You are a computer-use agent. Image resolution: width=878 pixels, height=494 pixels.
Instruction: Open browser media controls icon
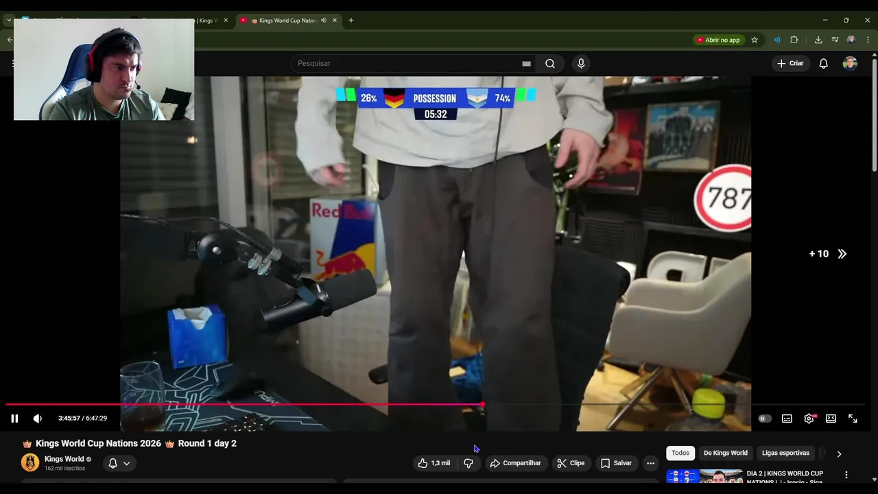835,40
